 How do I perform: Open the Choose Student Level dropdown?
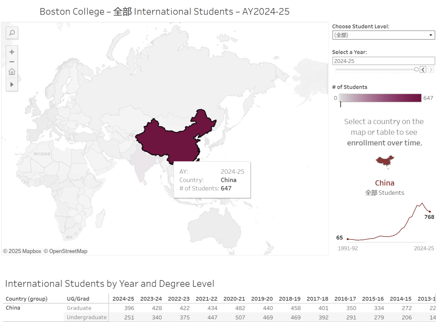click(431, 35)
